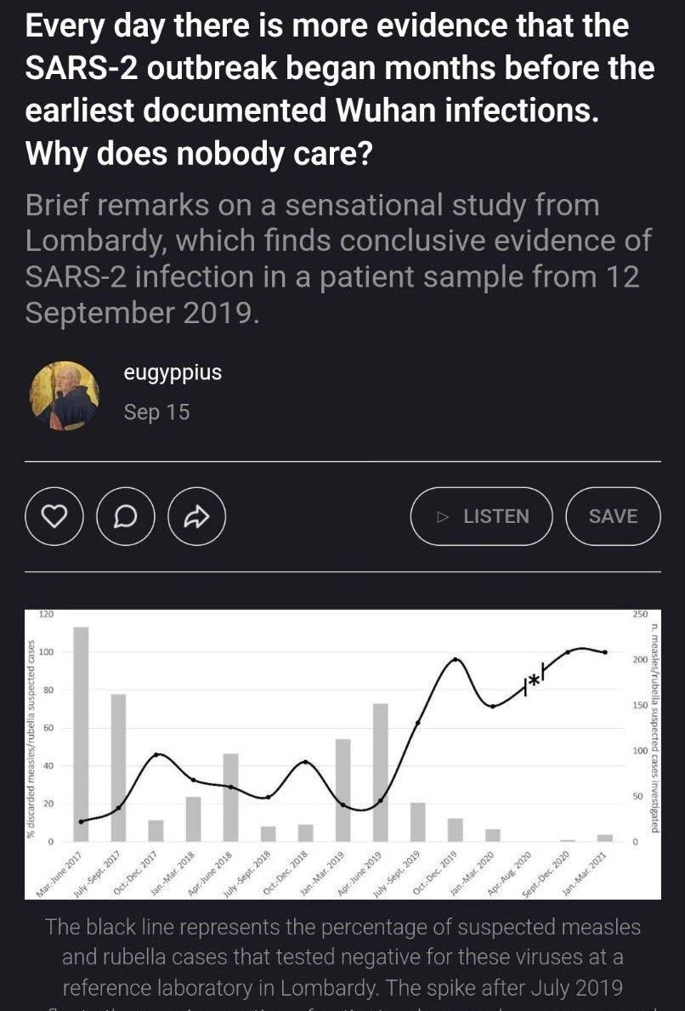Viewport: 685px width, 1011px height.
Task: Click the chart caption about the black line
Action: [342, 957]
